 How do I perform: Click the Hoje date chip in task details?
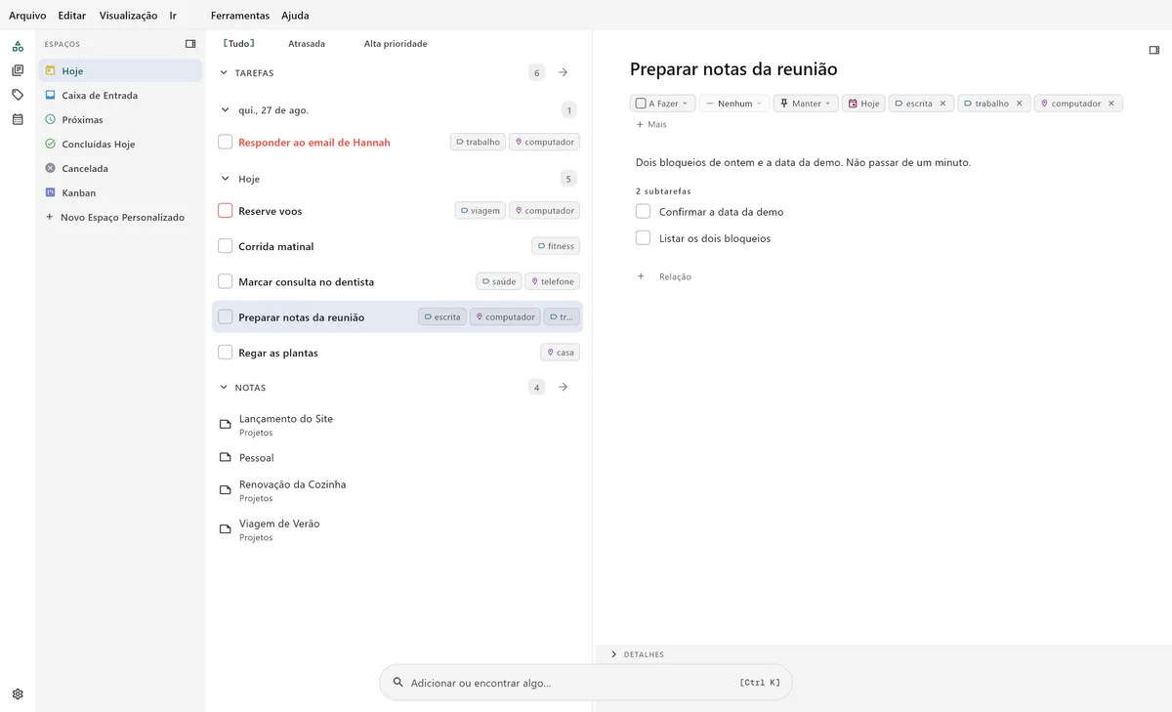(x=863, y=104)
